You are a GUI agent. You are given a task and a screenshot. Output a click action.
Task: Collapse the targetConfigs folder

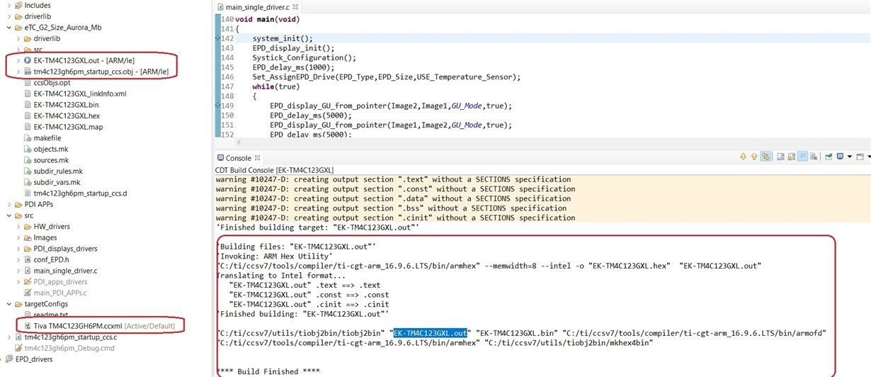[8, 303]
